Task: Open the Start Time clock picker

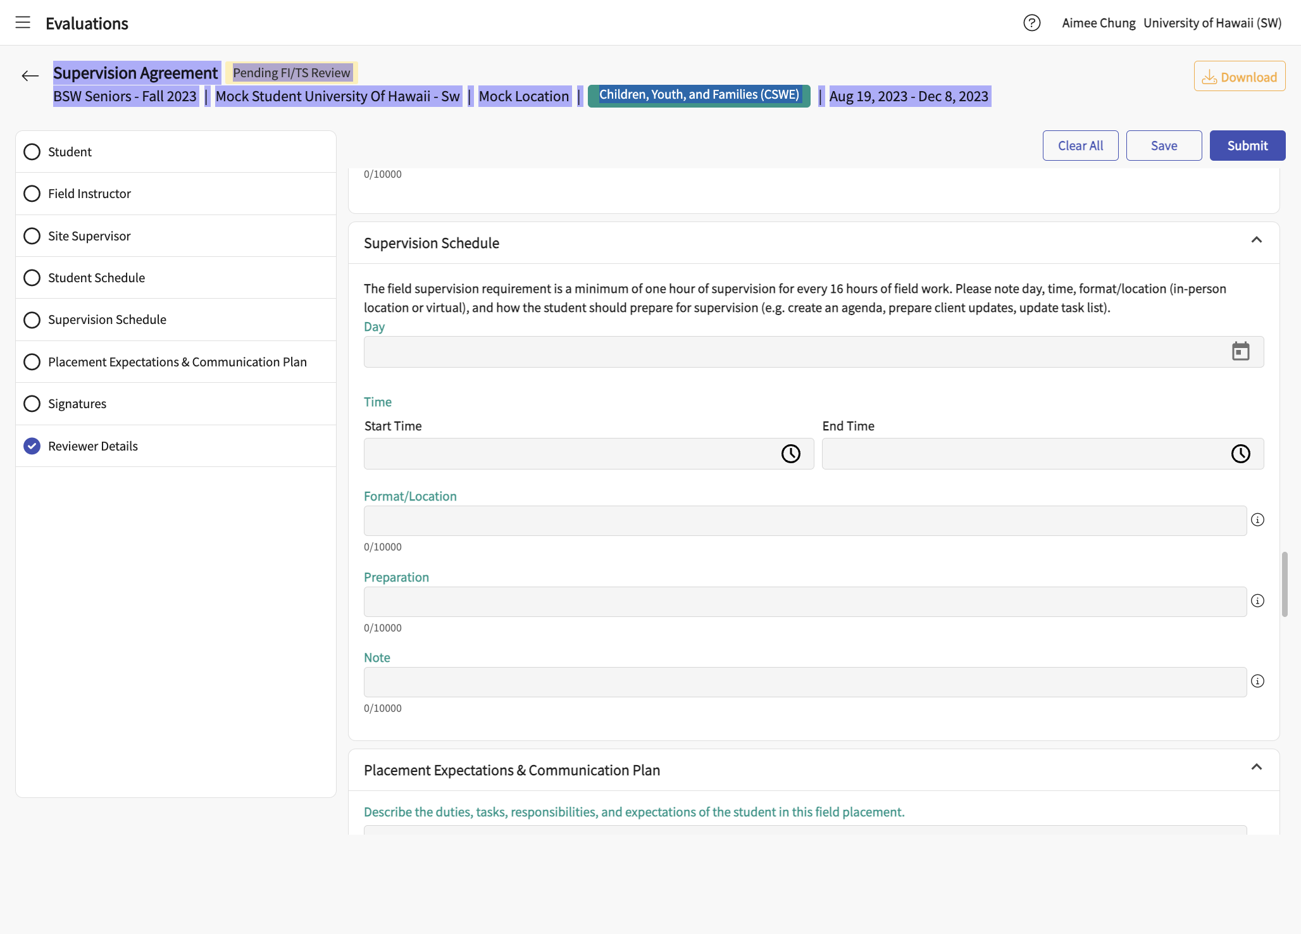Action: (x=790, y=454)
